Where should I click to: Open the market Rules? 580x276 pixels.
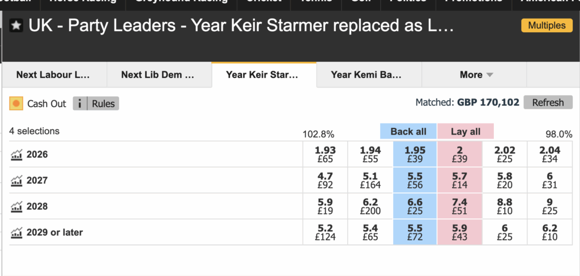point(103,103)
